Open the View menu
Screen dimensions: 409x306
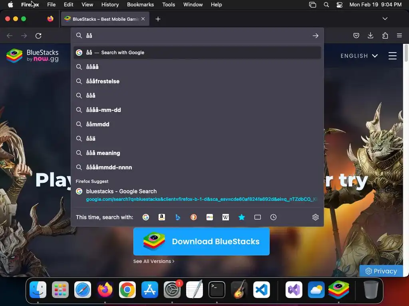(x=87, y=5)
